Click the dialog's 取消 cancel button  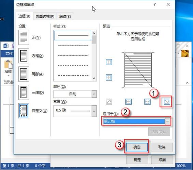(162, 147)
